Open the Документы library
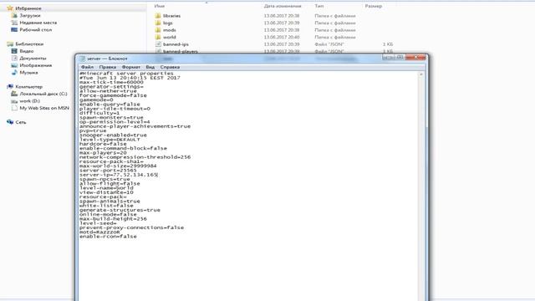Image resolution: width=535 pixels, height=301 pixels. 33,58
